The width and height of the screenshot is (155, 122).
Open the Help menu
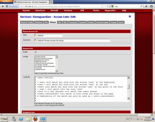click(124, 11)
